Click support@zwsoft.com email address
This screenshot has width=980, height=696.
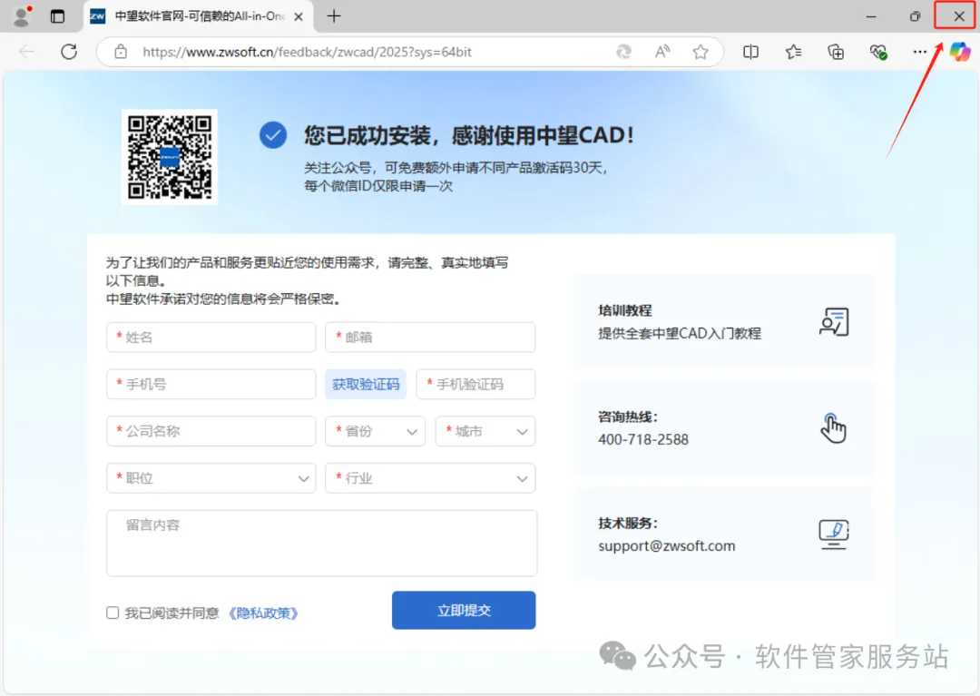[666, 545]
